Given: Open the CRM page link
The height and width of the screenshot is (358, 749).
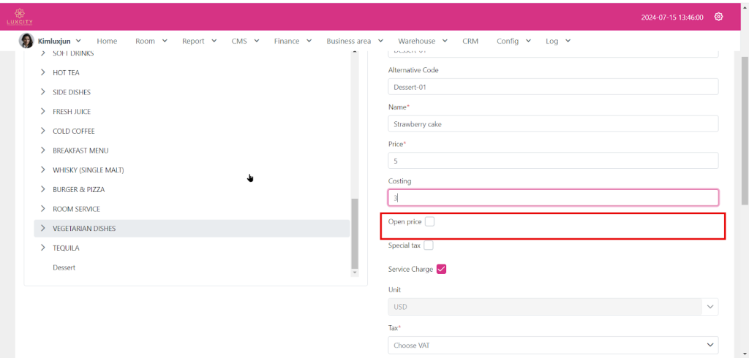Looking at the screenshot, I should pos(470,41).
